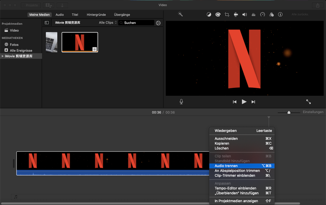Select the Netflix clip thumbnail in browser
The width and height of the screenshot is (326, 205).
(x=80, y=42)
